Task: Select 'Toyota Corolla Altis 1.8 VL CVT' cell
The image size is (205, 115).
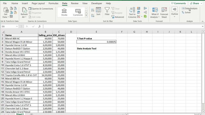Action: 21,75
